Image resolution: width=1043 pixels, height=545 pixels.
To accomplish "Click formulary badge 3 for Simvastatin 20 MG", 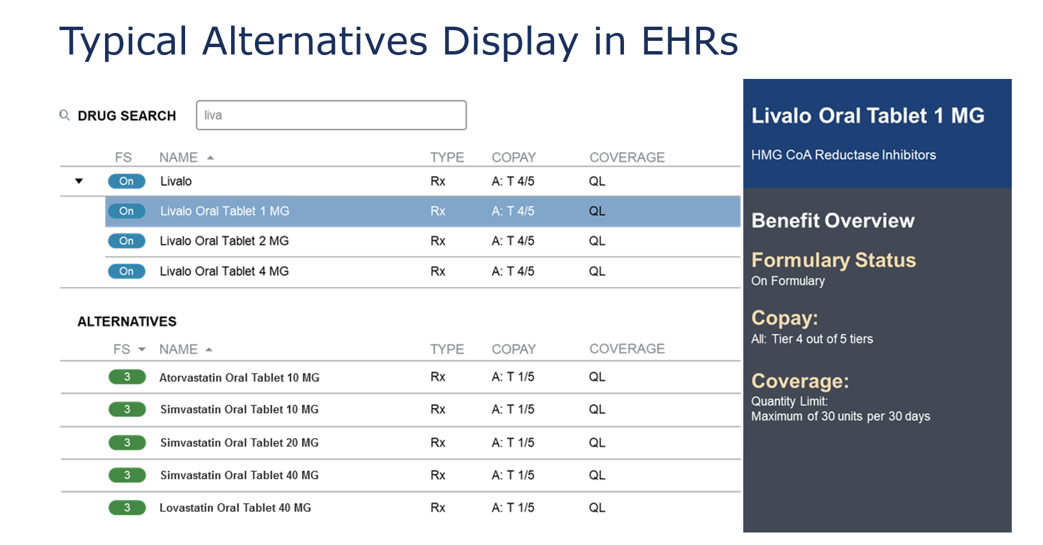I will pos(127,442).
